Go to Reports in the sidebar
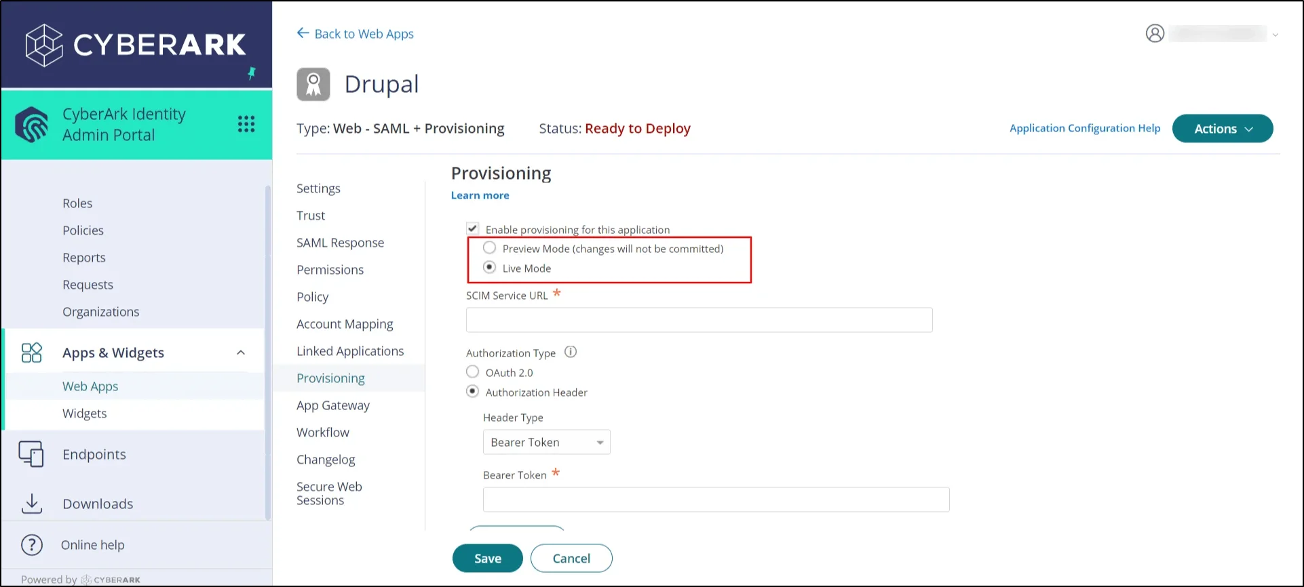Image resolution: width=1304 pixels, height=587 pixels. [84, 258]
